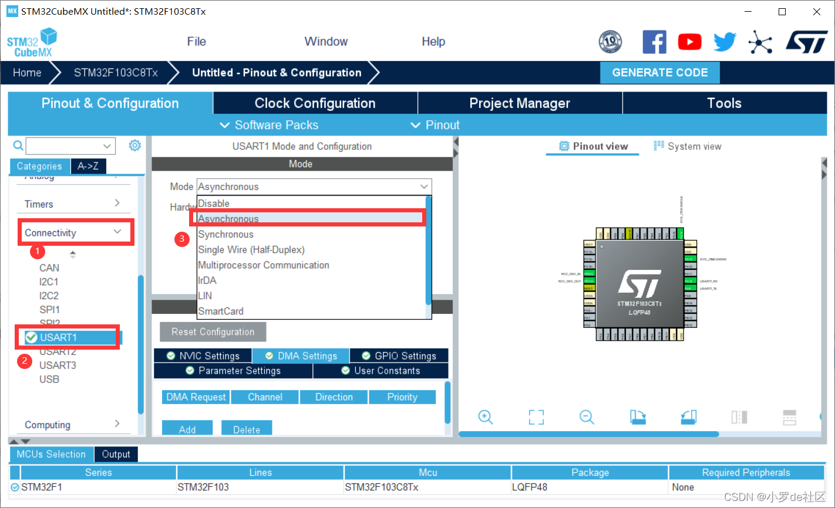Expand the bottom panel with the up arrow
The height and width of the screenshot is (508, 835).
click(15, 441)
